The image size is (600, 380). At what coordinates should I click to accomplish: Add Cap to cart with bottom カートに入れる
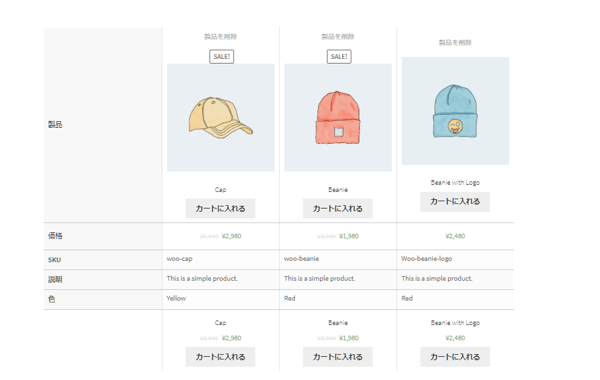[220, 357]
